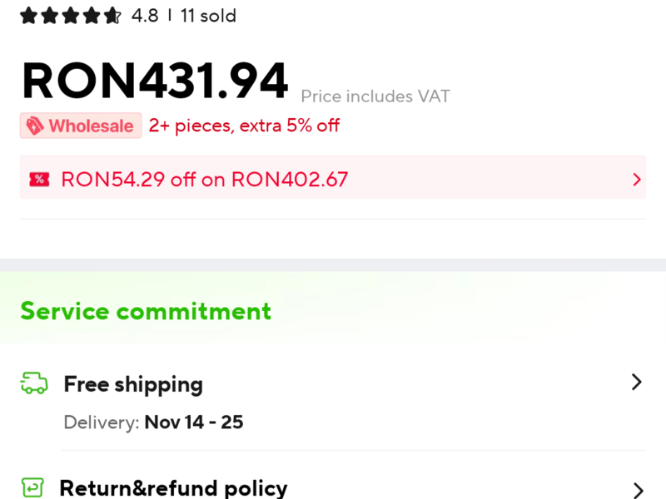Click the Return&refund policy icon
Viewport: 666px width, 499px height.
pyautogui.click(x=32, y=488)
